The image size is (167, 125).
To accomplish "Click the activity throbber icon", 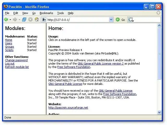I will 158,13.
